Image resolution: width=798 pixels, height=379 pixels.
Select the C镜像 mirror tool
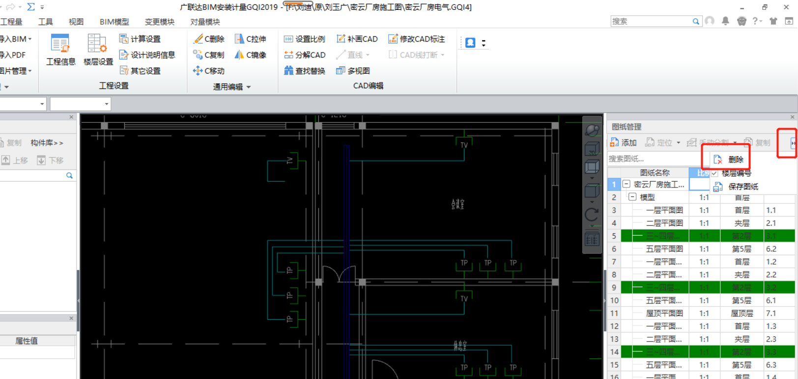click(250, 55)
